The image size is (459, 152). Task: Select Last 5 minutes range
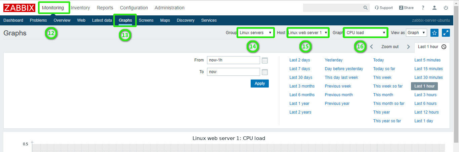point(427,60)
